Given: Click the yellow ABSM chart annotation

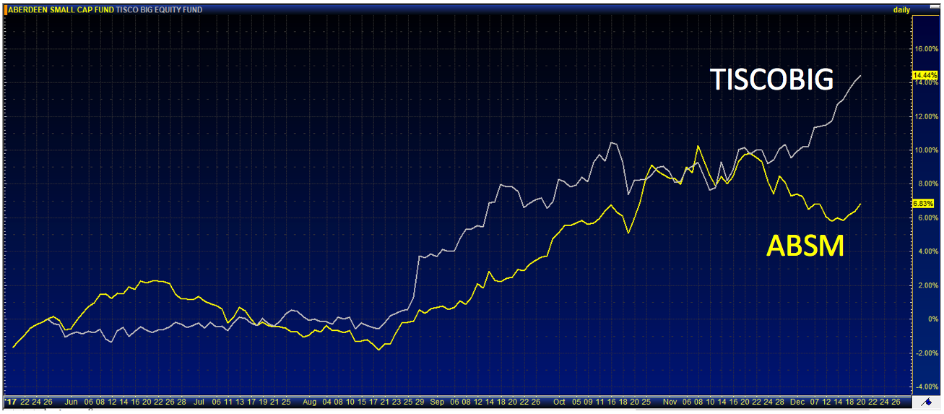Looking at the screenshot, I should pos(805,246).
